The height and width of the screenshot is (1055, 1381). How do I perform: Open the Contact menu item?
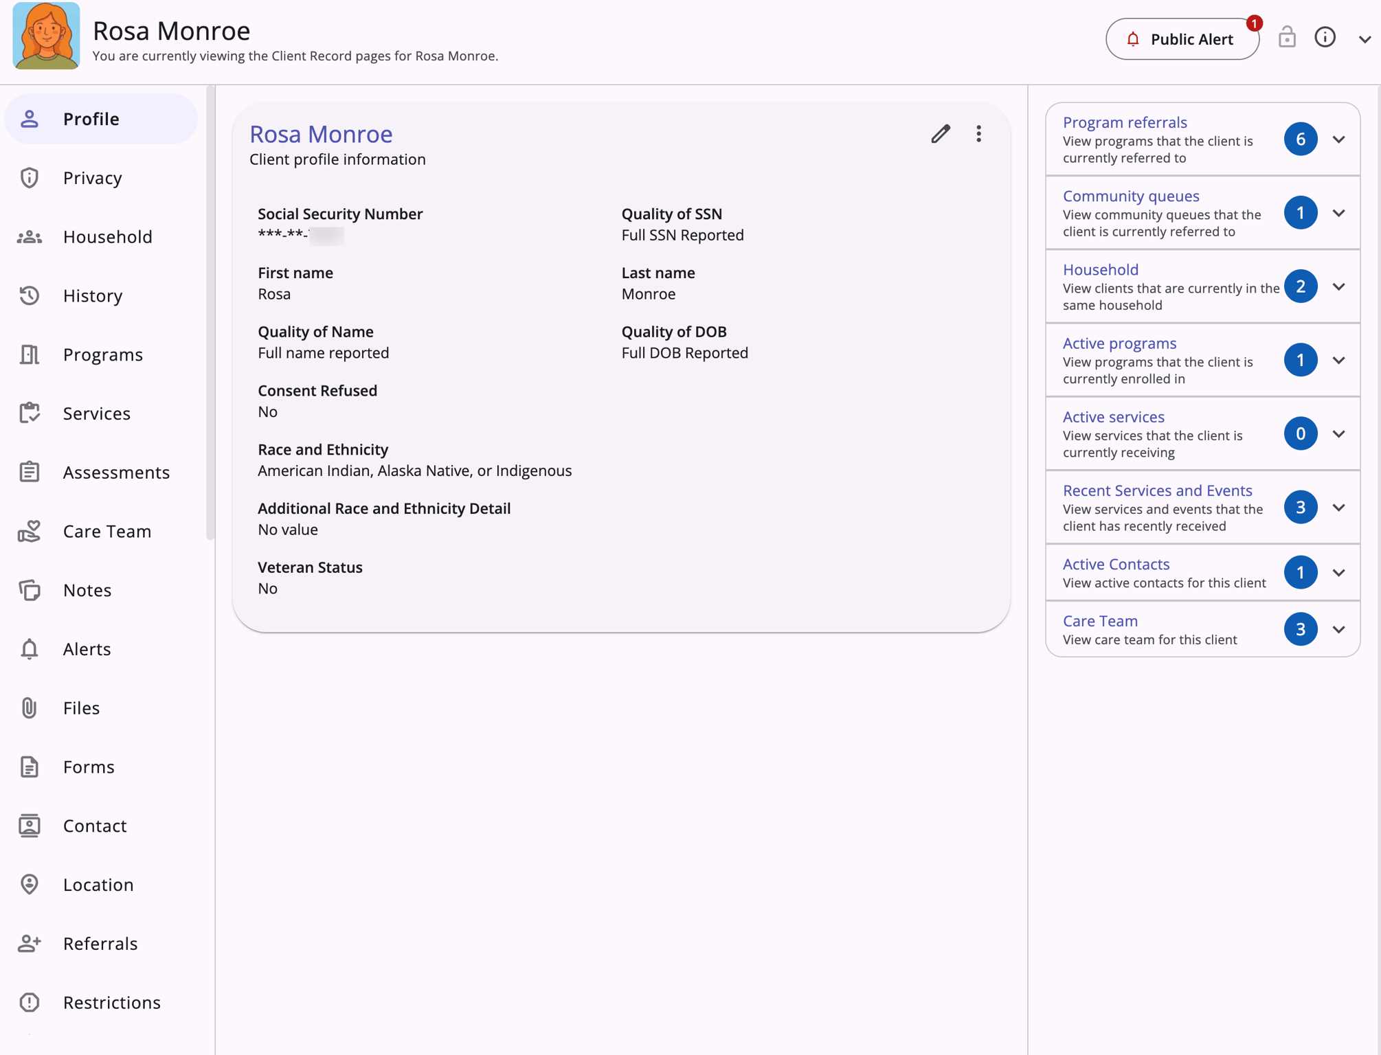coord(101,826)
